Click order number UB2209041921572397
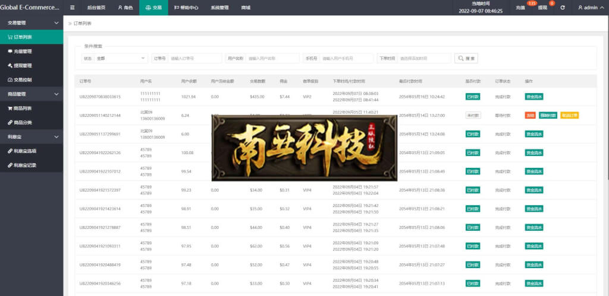609x296 pixels. (x=100, y=190)
